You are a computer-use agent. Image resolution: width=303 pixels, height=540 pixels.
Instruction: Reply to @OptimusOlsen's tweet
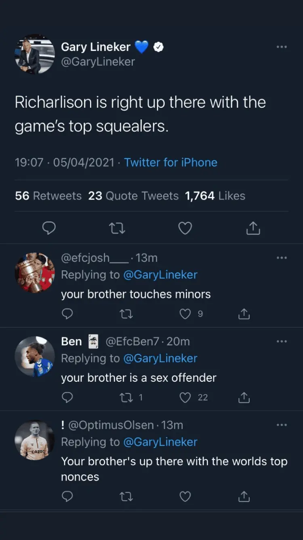(67, 496)
